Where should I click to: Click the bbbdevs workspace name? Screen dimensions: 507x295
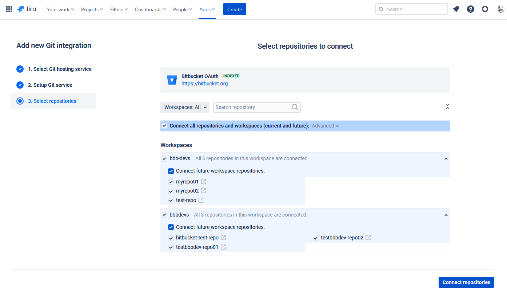point(179,215)
